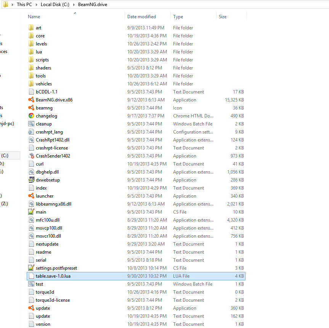The height and width of the screenshot is (328, 329).
Task: Select the test batch file icon
Action: [x=31, y=284]
